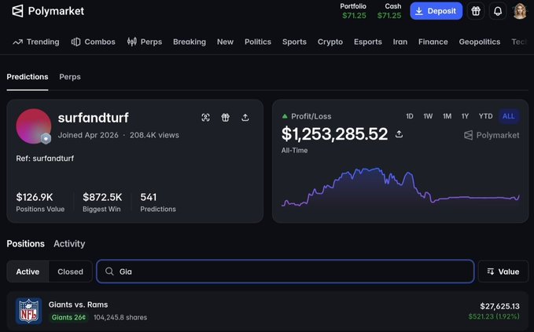
Task: Open the notifications bell icon
Action: tap(498, 11)
